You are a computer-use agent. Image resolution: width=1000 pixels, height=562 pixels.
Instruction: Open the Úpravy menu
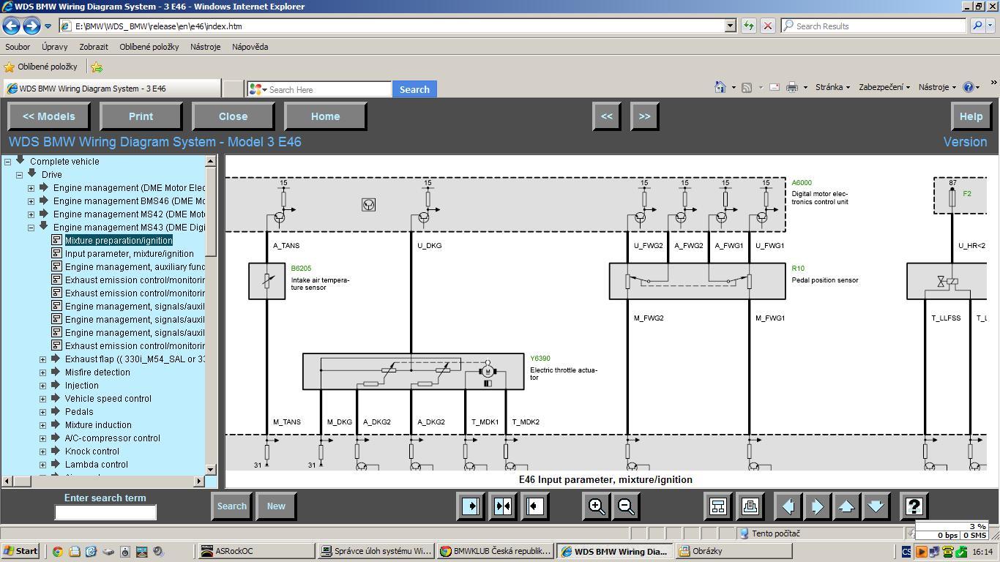click(55, 47)
